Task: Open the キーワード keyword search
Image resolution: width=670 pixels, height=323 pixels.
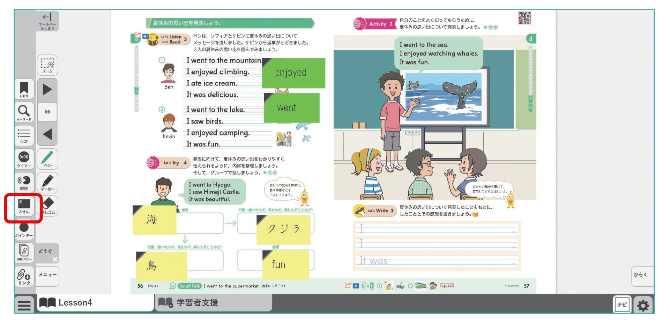Action: (x=24, y=112)
